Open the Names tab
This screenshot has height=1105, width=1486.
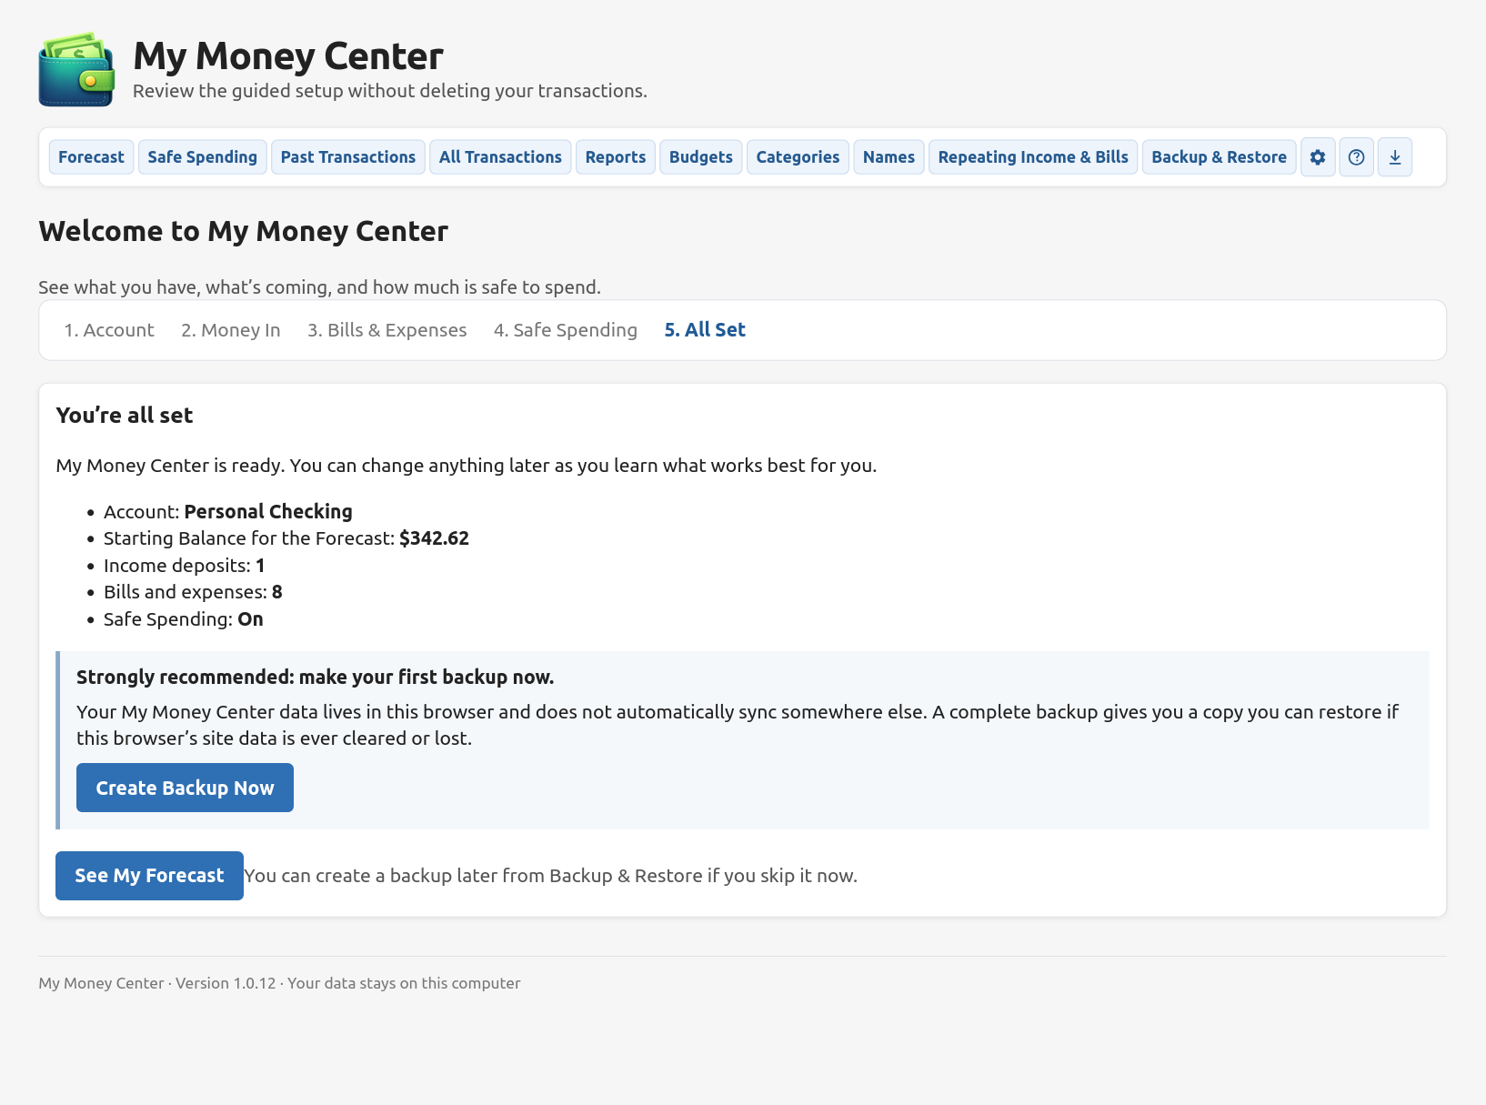coord(889,157)
